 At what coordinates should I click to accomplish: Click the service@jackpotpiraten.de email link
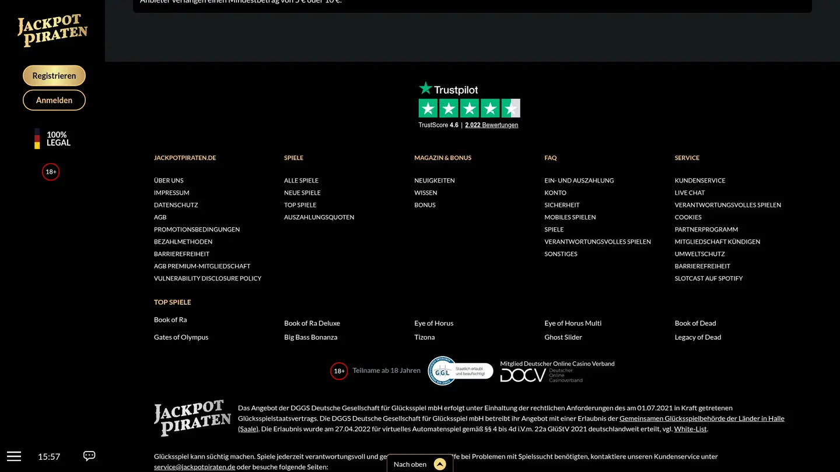[x=194, y=467]
